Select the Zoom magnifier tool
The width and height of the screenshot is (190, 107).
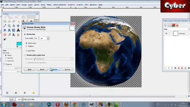9,26
